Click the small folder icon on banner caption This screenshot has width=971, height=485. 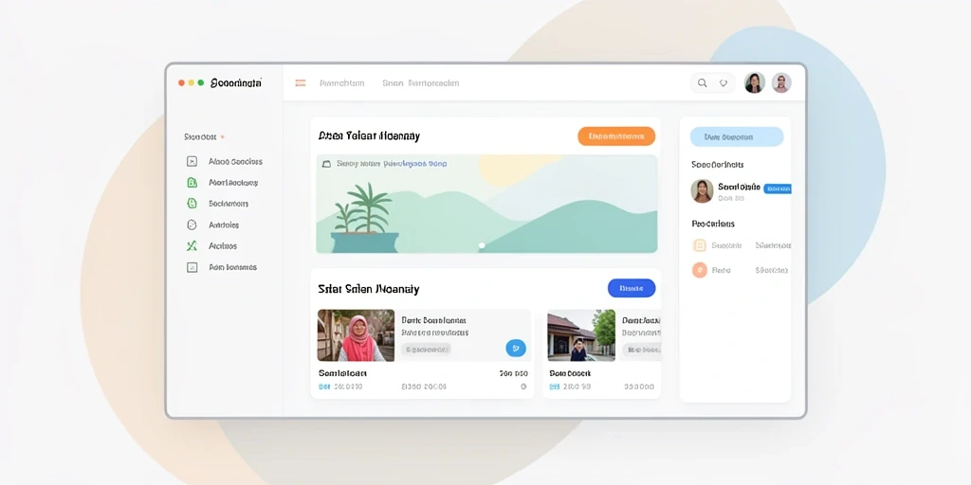coord(327,164)
